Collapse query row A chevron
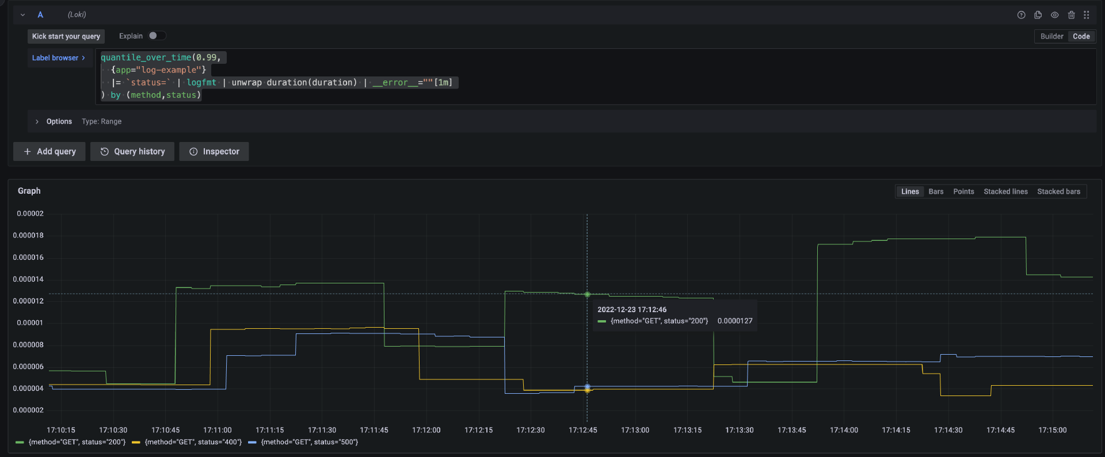This screenshot has width=1105, height=457. click(22, 15)
